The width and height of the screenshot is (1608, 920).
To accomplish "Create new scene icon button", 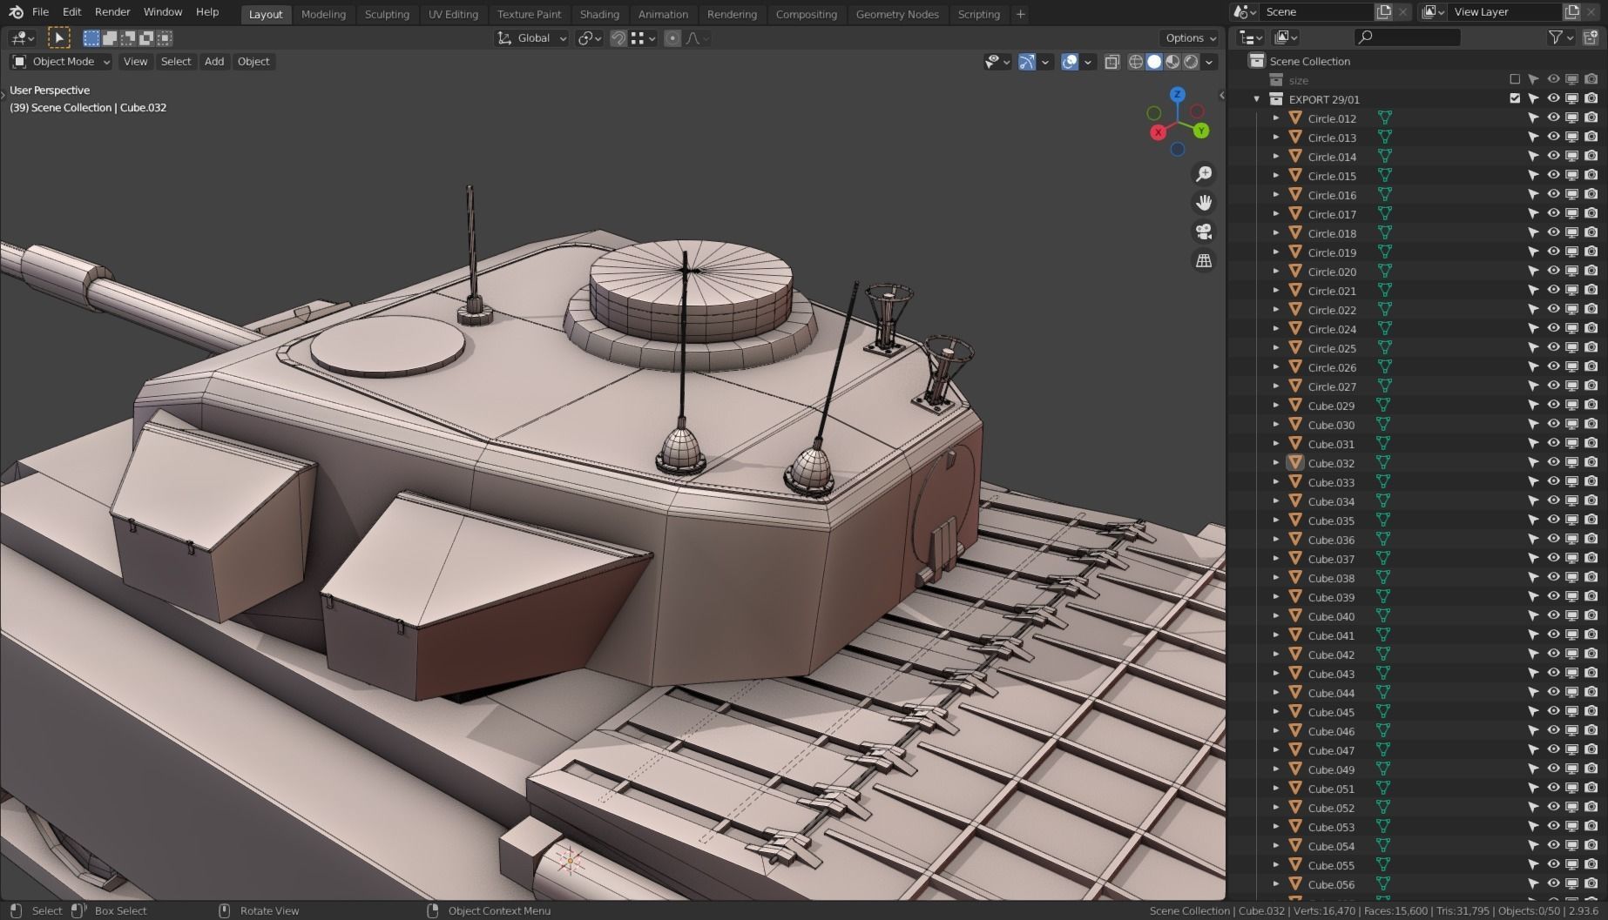I will [x=1384, y=12].
